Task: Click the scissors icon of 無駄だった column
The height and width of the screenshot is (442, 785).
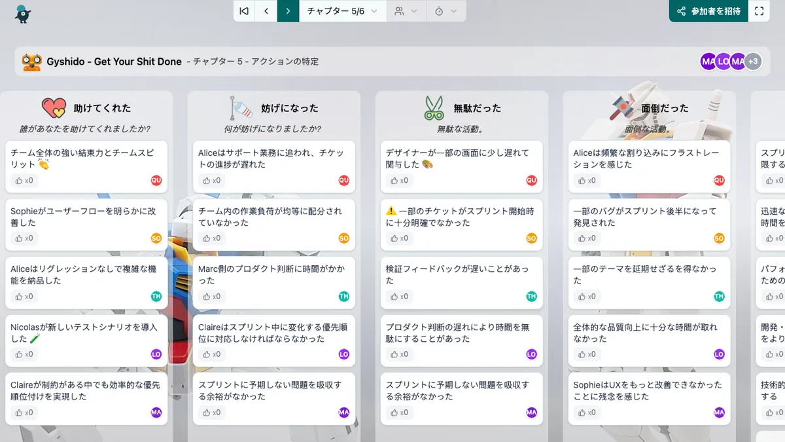Action: (434, 108)
